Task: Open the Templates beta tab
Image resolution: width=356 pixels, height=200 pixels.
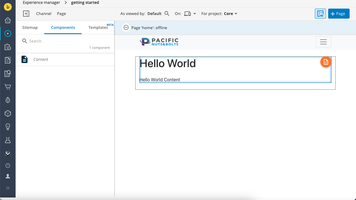Action: 98,27
